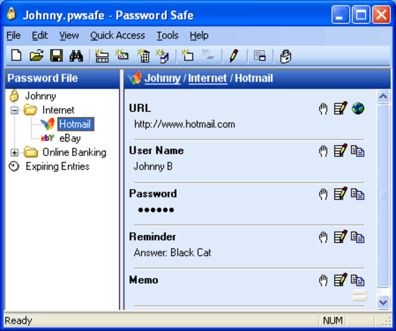The height and width of the screenshot is (331, 396).
Task: Click the edit icon in Memo row
Action: tap(341, 280)
